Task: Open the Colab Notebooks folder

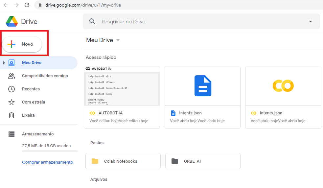Action: pos(123,161)
